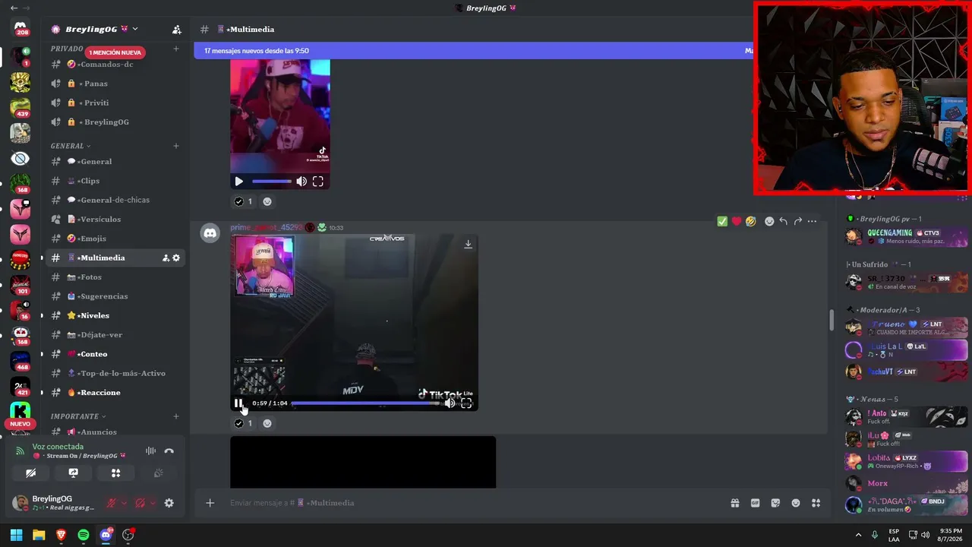
Task: Show hidden system tray icons
Action: (x=859, y=535)
